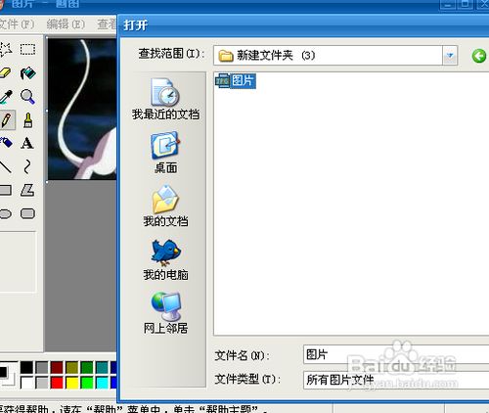Viewport: 489px width, 413px height.
Task: Pick the black color swatch
Action: click(26, 367)
